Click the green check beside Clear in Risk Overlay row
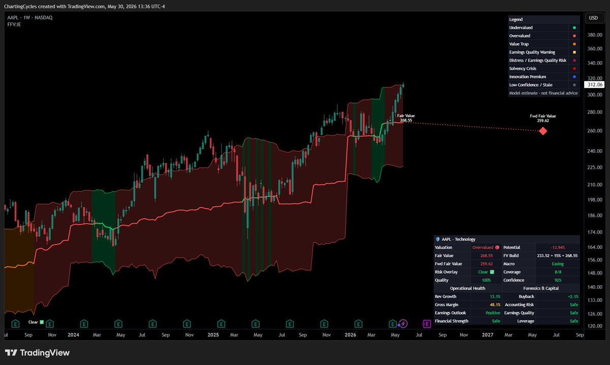The height and width of the screenshot is (365, 610). pyautogui.click(x=492, y=272)
